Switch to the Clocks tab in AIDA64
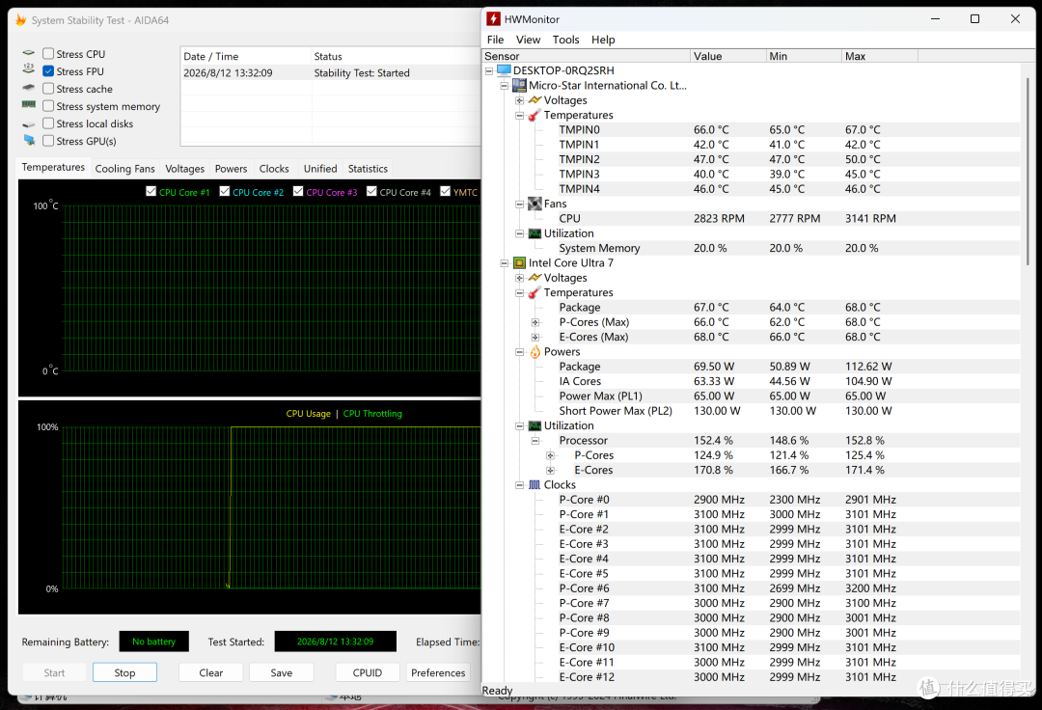Viewport: 1042px width, 710px height. click(274, 169)
